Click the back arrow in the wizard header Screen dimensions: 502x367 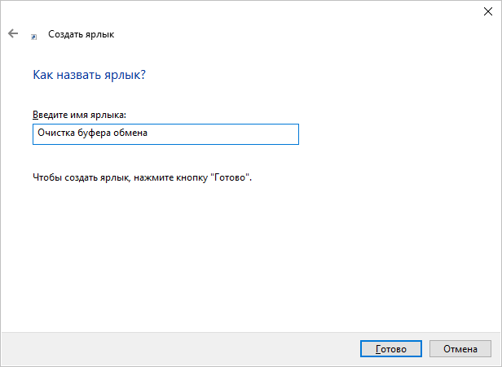coord(12,34)
